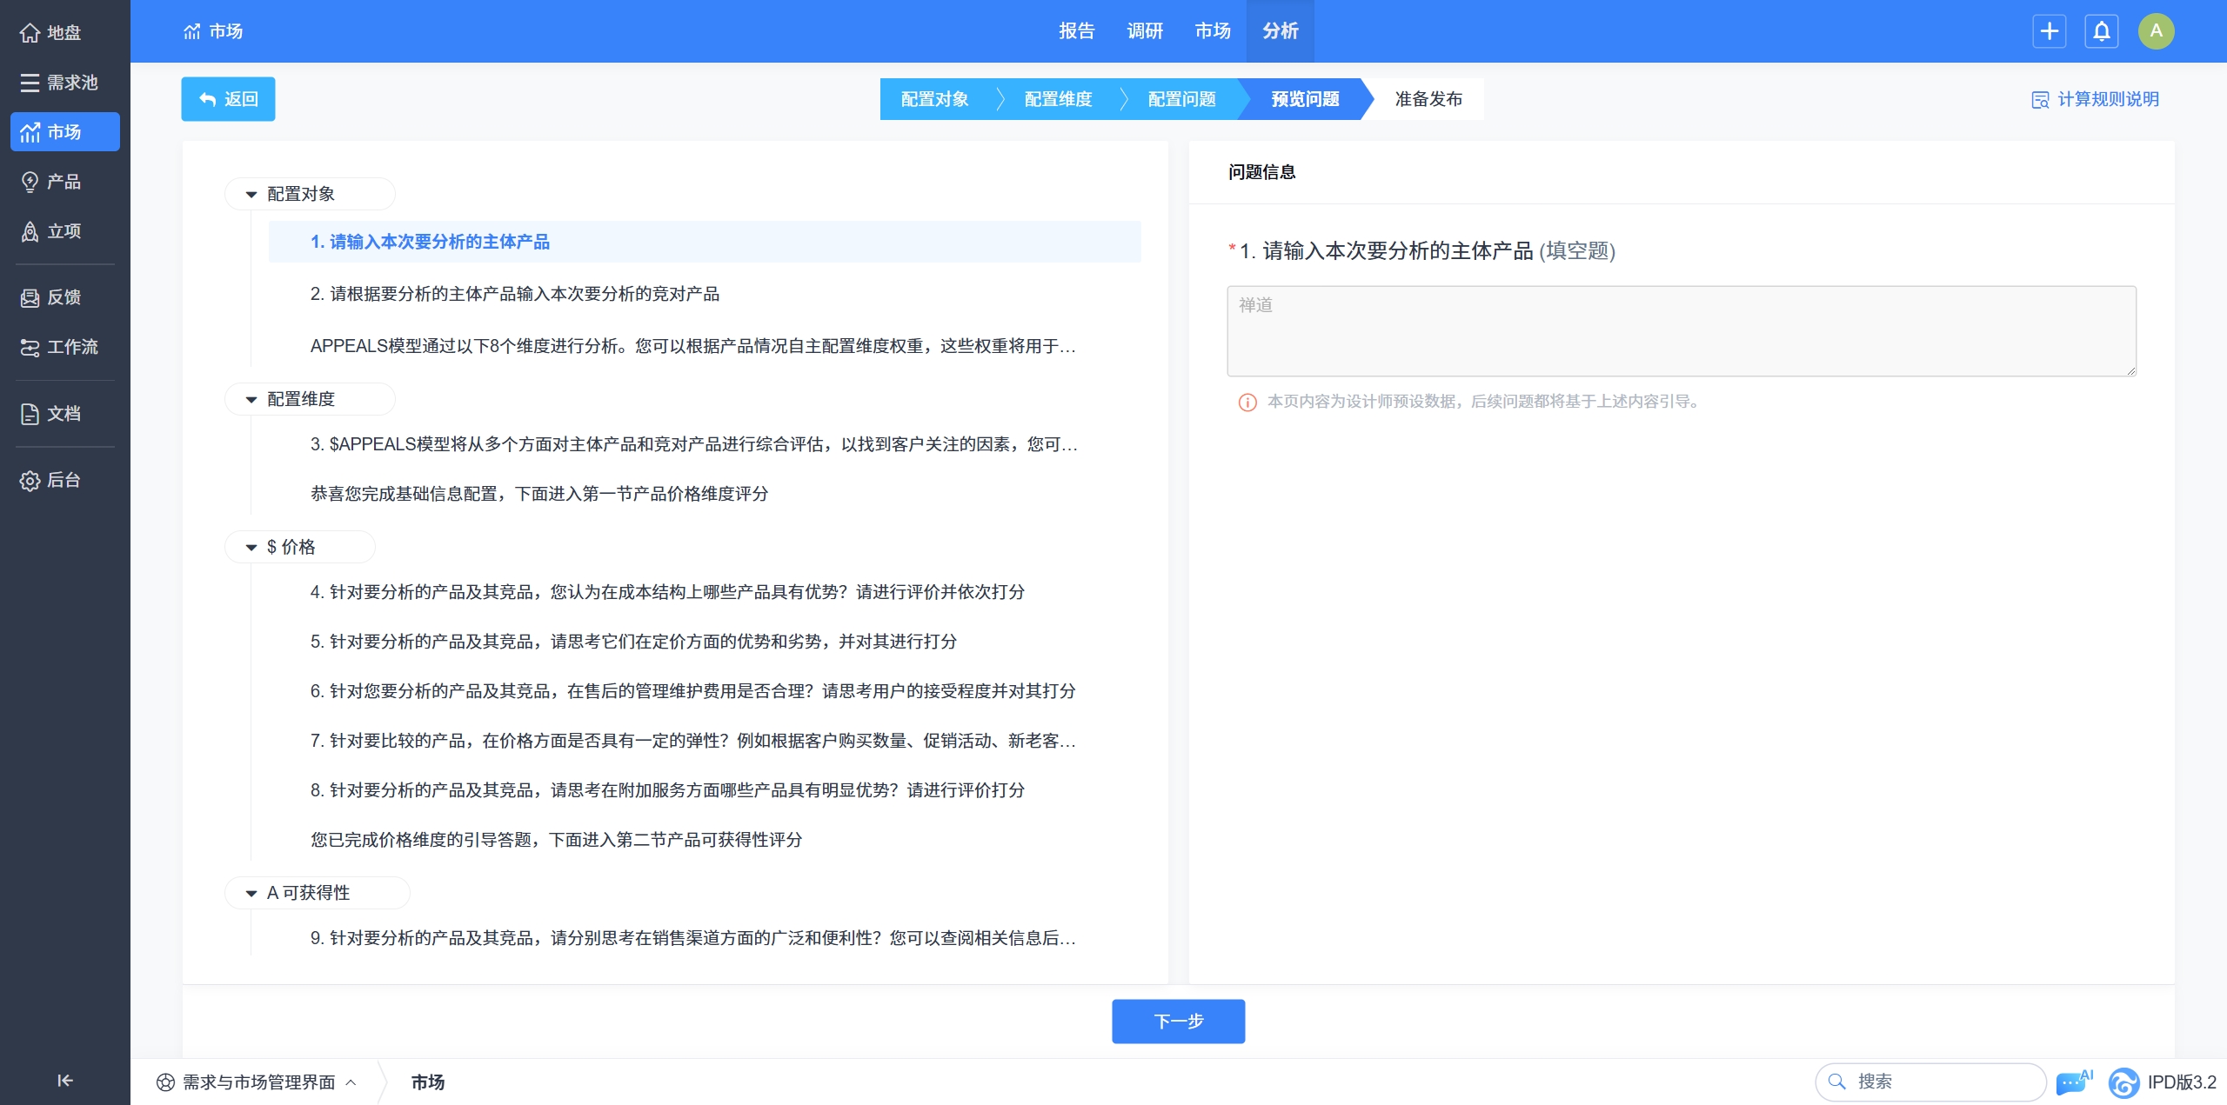The image size is (2227, 1105).
Task: Switch to the 报告 top tab
Action: click(1076, 31)
